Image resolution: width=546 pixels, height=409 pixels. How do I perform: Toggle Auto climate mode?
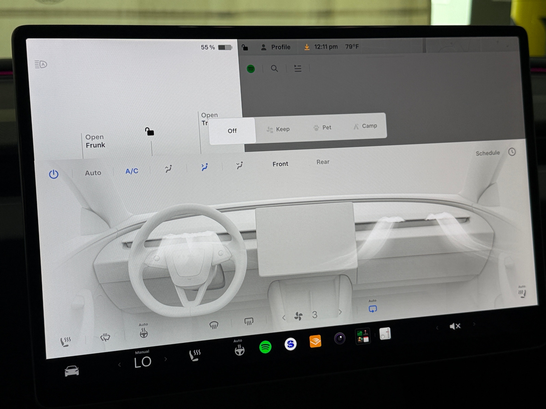(93, 173)
